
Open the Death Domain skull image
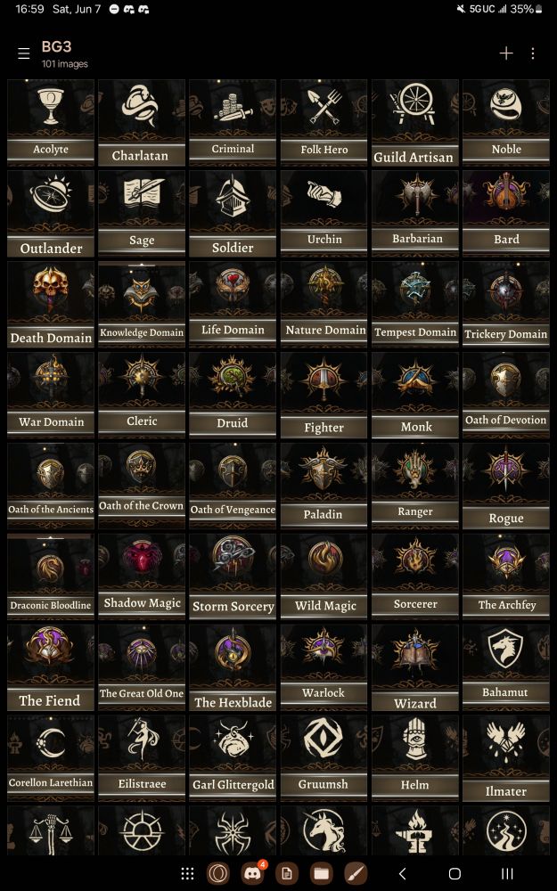[51, 305]
